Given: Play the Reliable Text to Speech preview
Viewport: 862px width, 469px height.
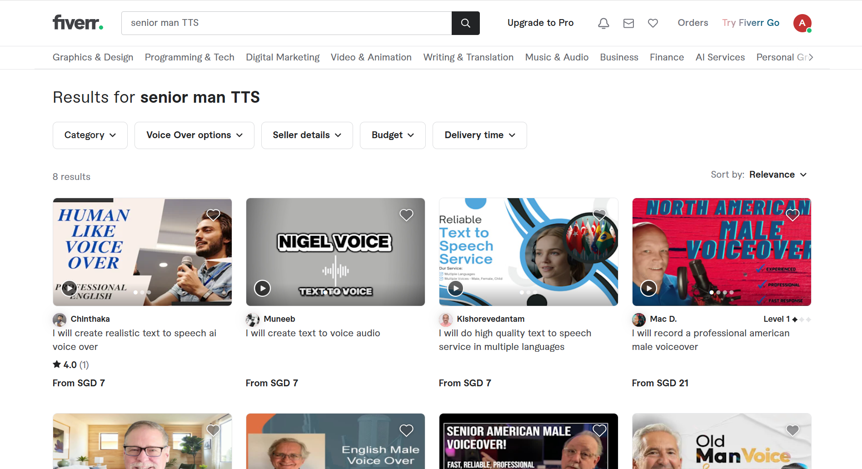Looking at the screenshot, I should coord(455,288).
